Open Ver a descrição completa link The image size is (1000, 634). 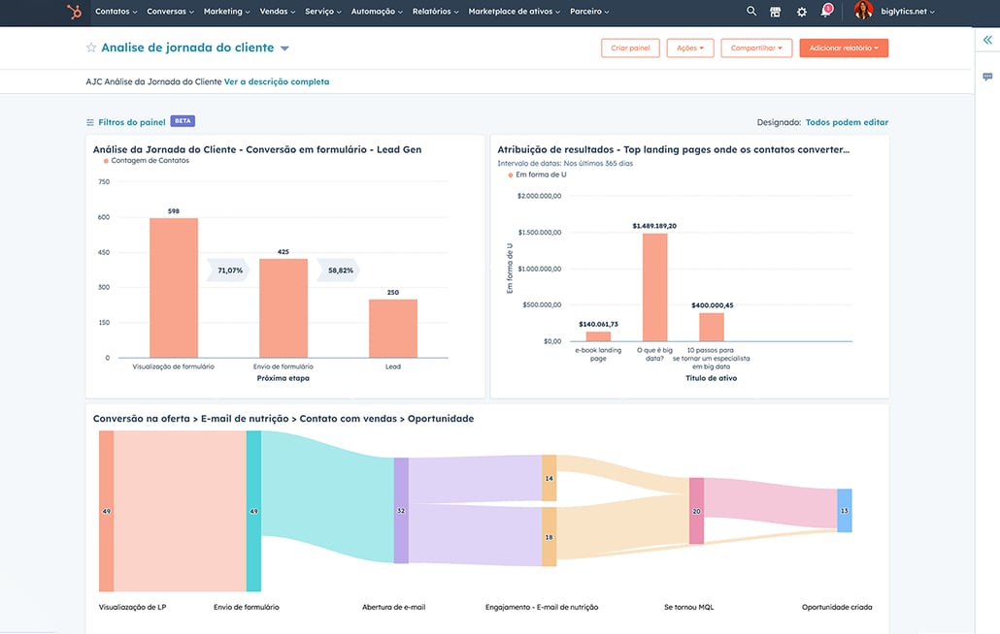(276, 80)
